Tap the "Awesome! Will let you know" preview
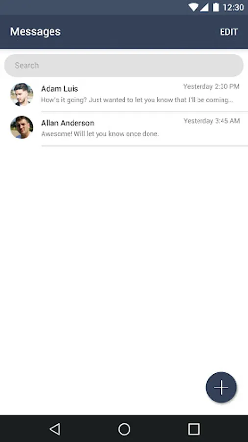The image size is (248, 442). pos(100,134)
